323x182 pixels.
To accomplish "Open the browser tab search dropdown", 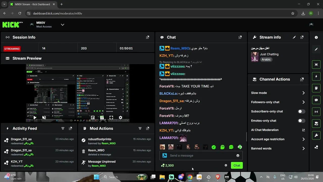I will (4, 4).
